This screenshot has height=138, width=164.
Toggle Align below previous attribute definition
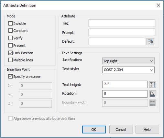[x=10, y=119]
